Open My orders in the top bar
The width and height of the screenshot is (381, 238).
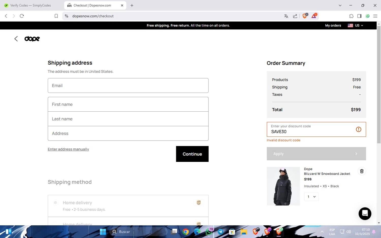coord(333,25)
